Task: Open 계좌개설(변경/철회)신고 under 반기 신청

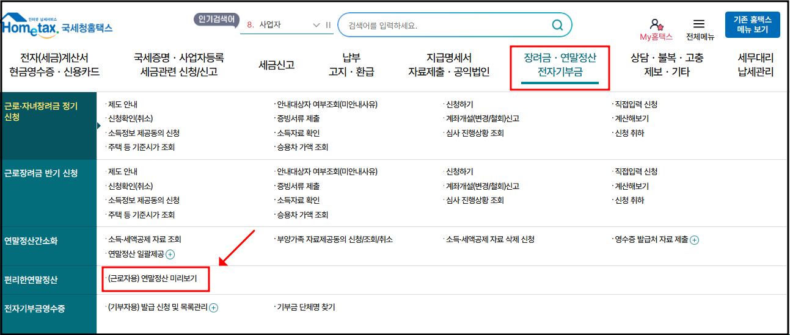Action: tap(483, 186)
